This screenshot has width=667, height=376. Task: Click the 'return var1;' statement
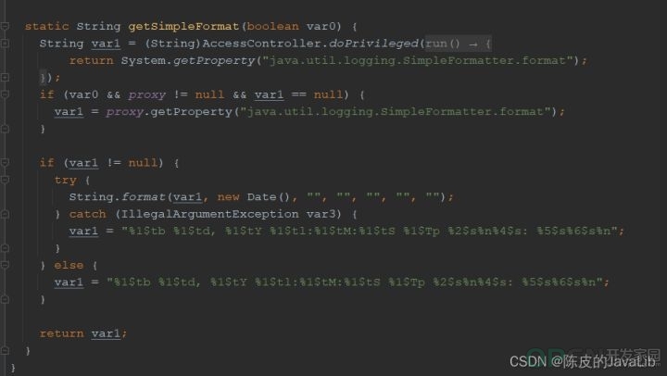(83, 333)
